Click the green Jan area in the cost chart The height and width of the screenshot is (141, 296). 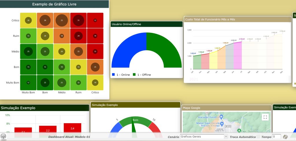pyautogui.click(x=197, y=62)
